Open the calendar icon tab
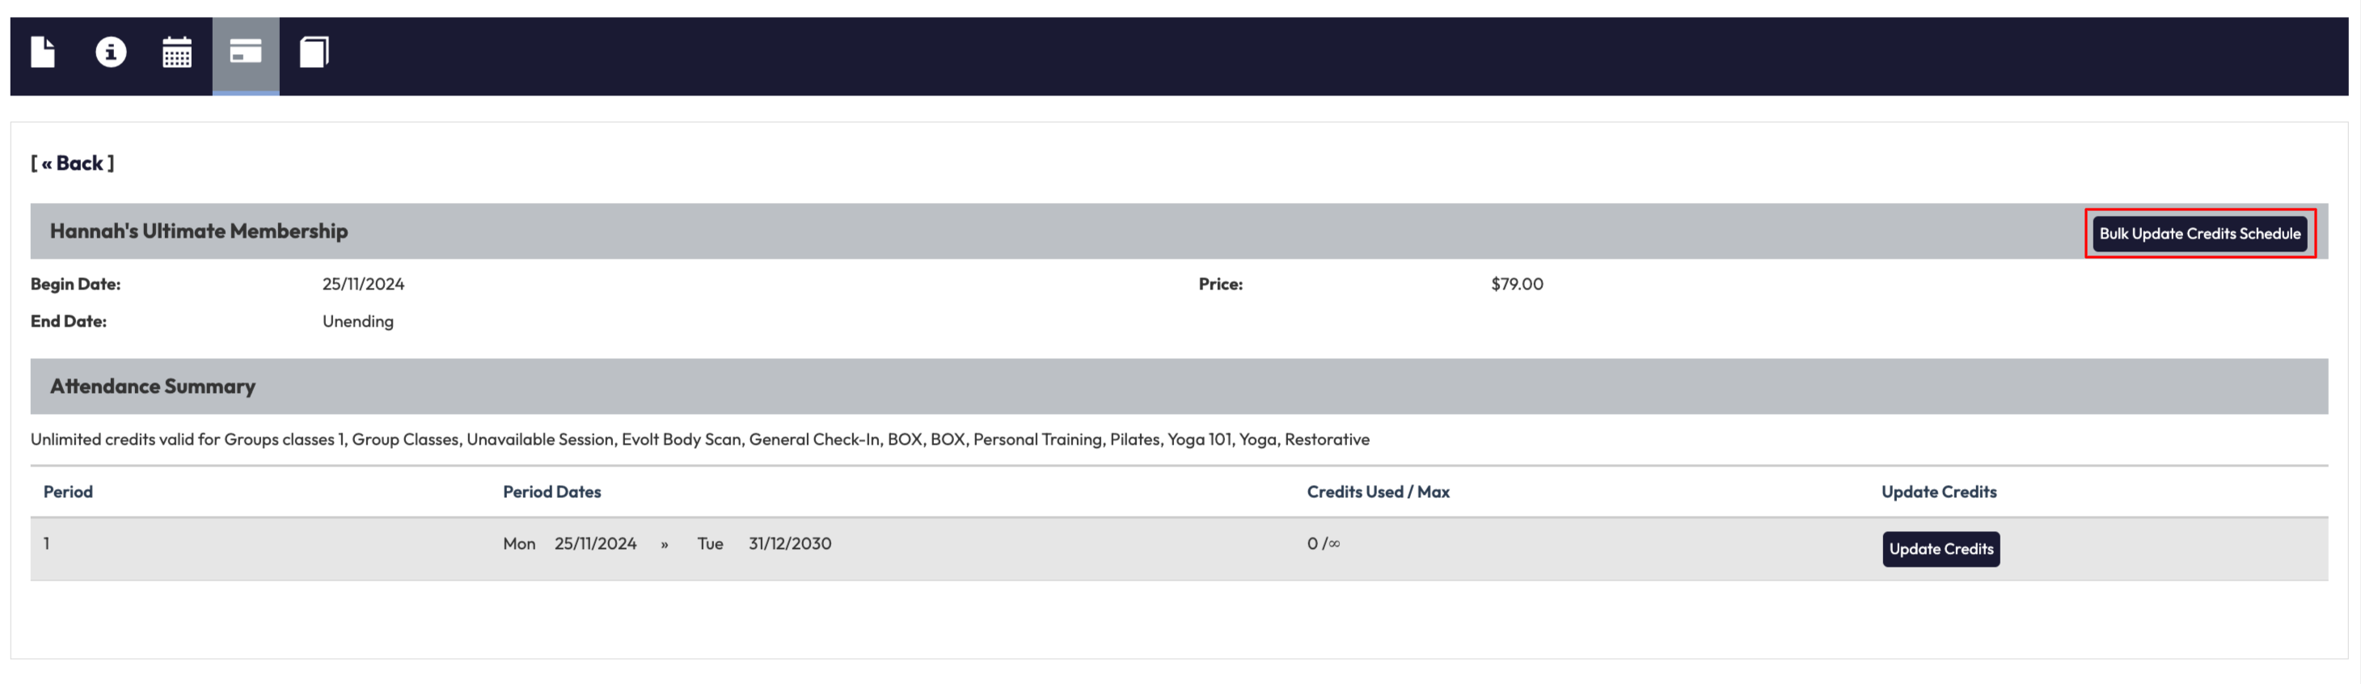 pos(177,53)
